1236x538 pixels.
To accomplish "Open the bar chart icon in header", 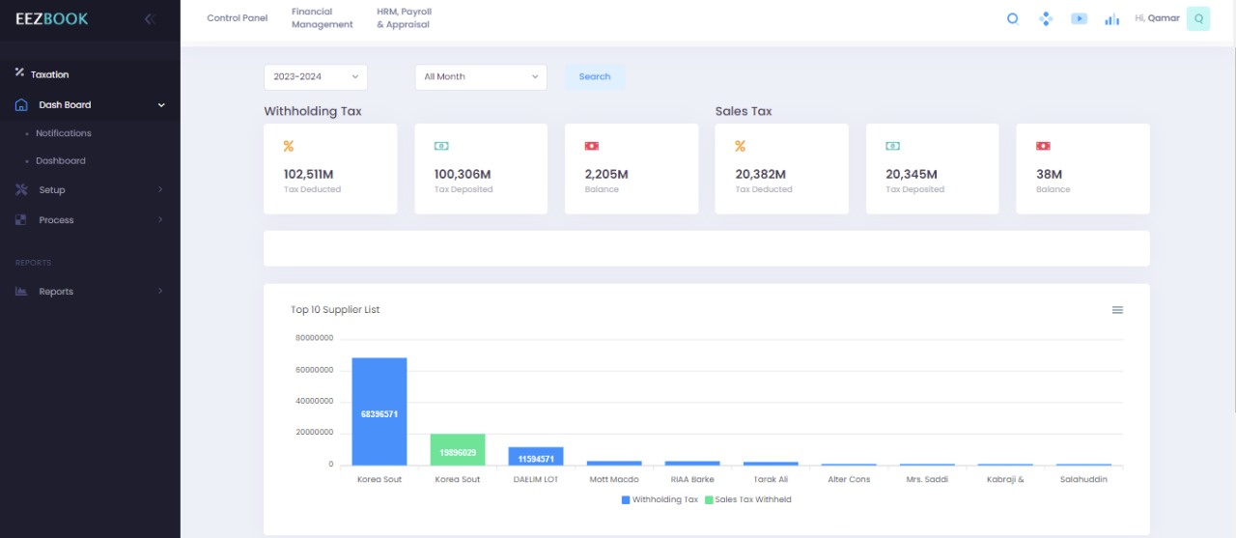I will (1111, 18).
